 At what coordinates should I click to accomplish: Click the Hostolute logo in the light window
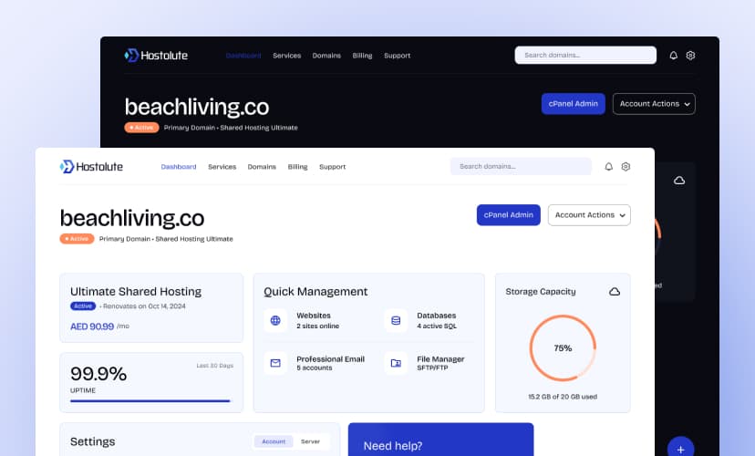pyautogui.click(x=91, y=167)
